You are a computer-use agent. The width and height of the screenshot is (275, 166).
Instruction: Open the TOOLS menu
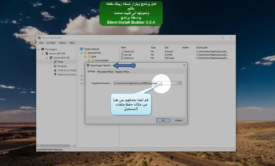(62, 43)
